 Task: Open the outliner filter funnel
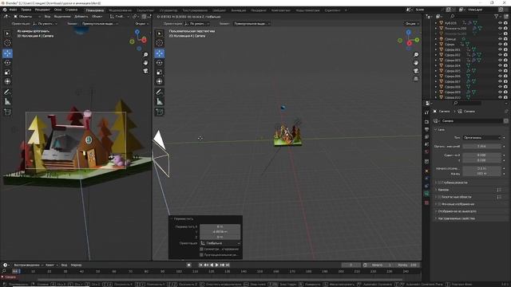[x=497, y=16]
